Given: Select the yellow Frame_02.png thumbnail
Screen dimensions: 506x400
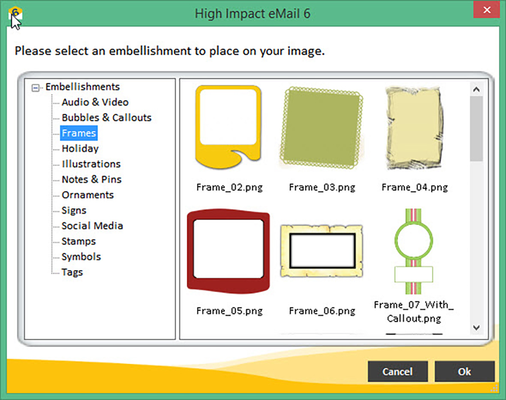Looking at the screenshot, I should [x=228, y=127].
